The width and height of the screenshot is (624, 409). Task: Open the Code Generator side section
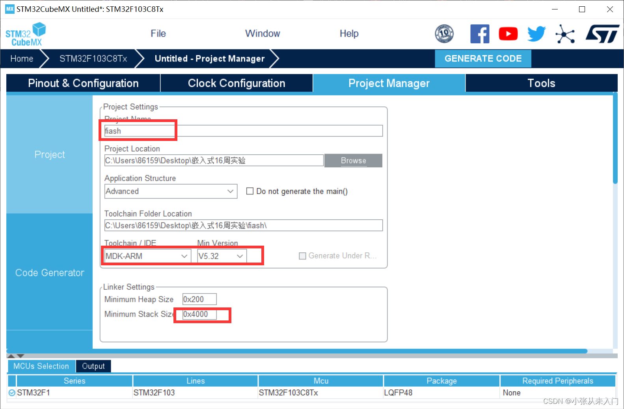point(50,272)
